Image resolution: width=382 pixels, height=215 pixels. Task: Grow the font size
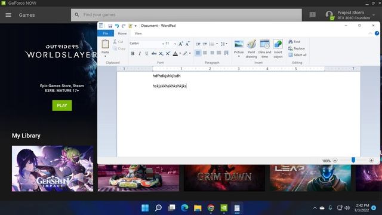tap(180, 44)
